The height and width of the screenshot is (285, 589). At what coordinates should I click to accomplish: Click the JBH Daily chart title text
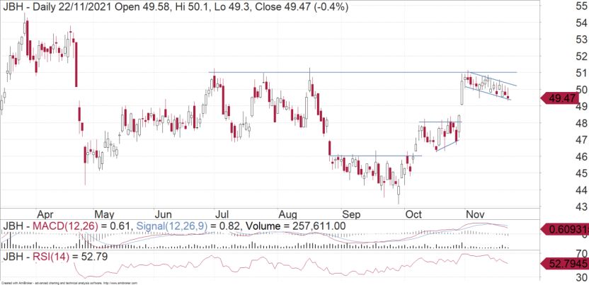pos(176,7)
